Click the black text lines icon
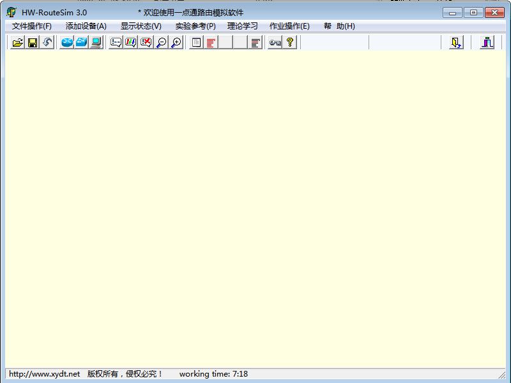Image resolution: width=511 pixels, height=383 pixels. coord(255,42)
